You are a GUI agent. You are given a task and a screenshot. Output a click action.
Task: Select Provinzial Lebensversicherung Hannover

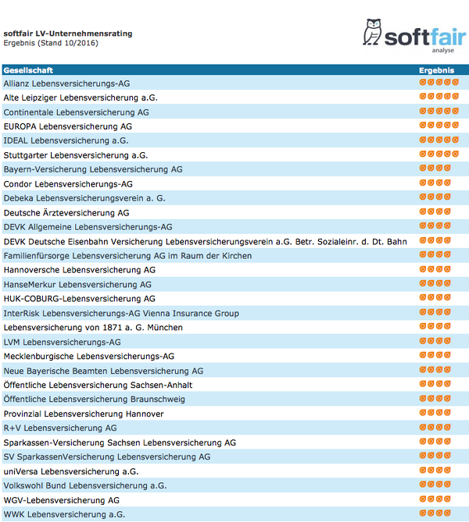coord(84,414)
